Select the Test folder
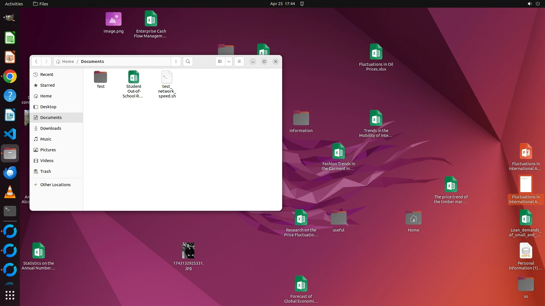 click(100, 77)
